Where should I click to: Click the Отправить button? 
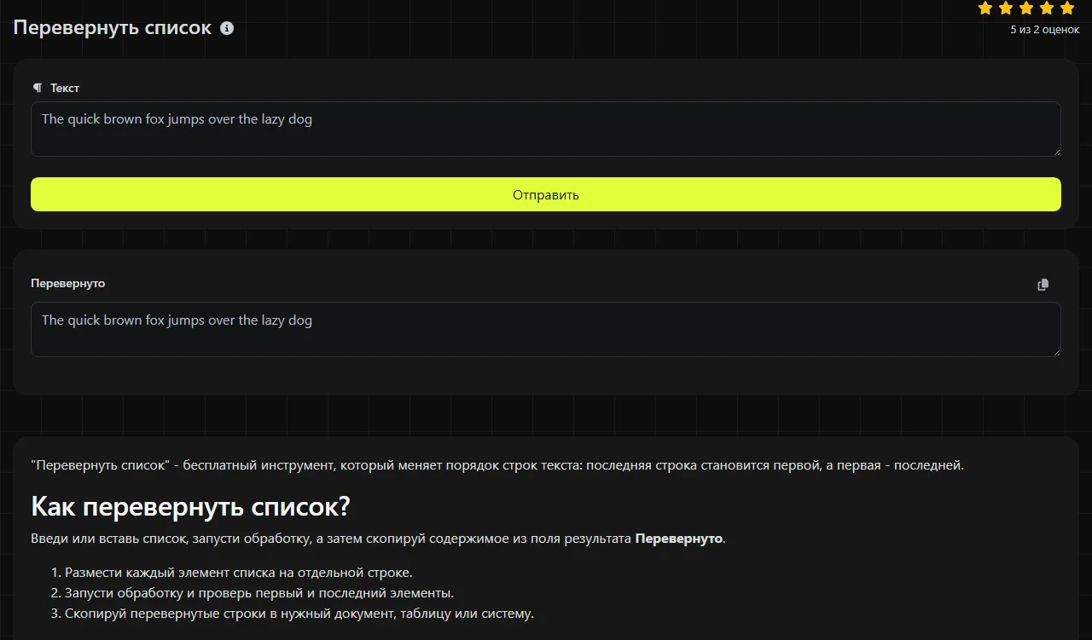(546, 194)
